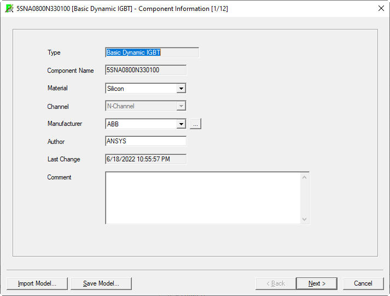Click the disabled Back button
The image size is (390, 296).
pyautogui.click(x=276, y=283)
